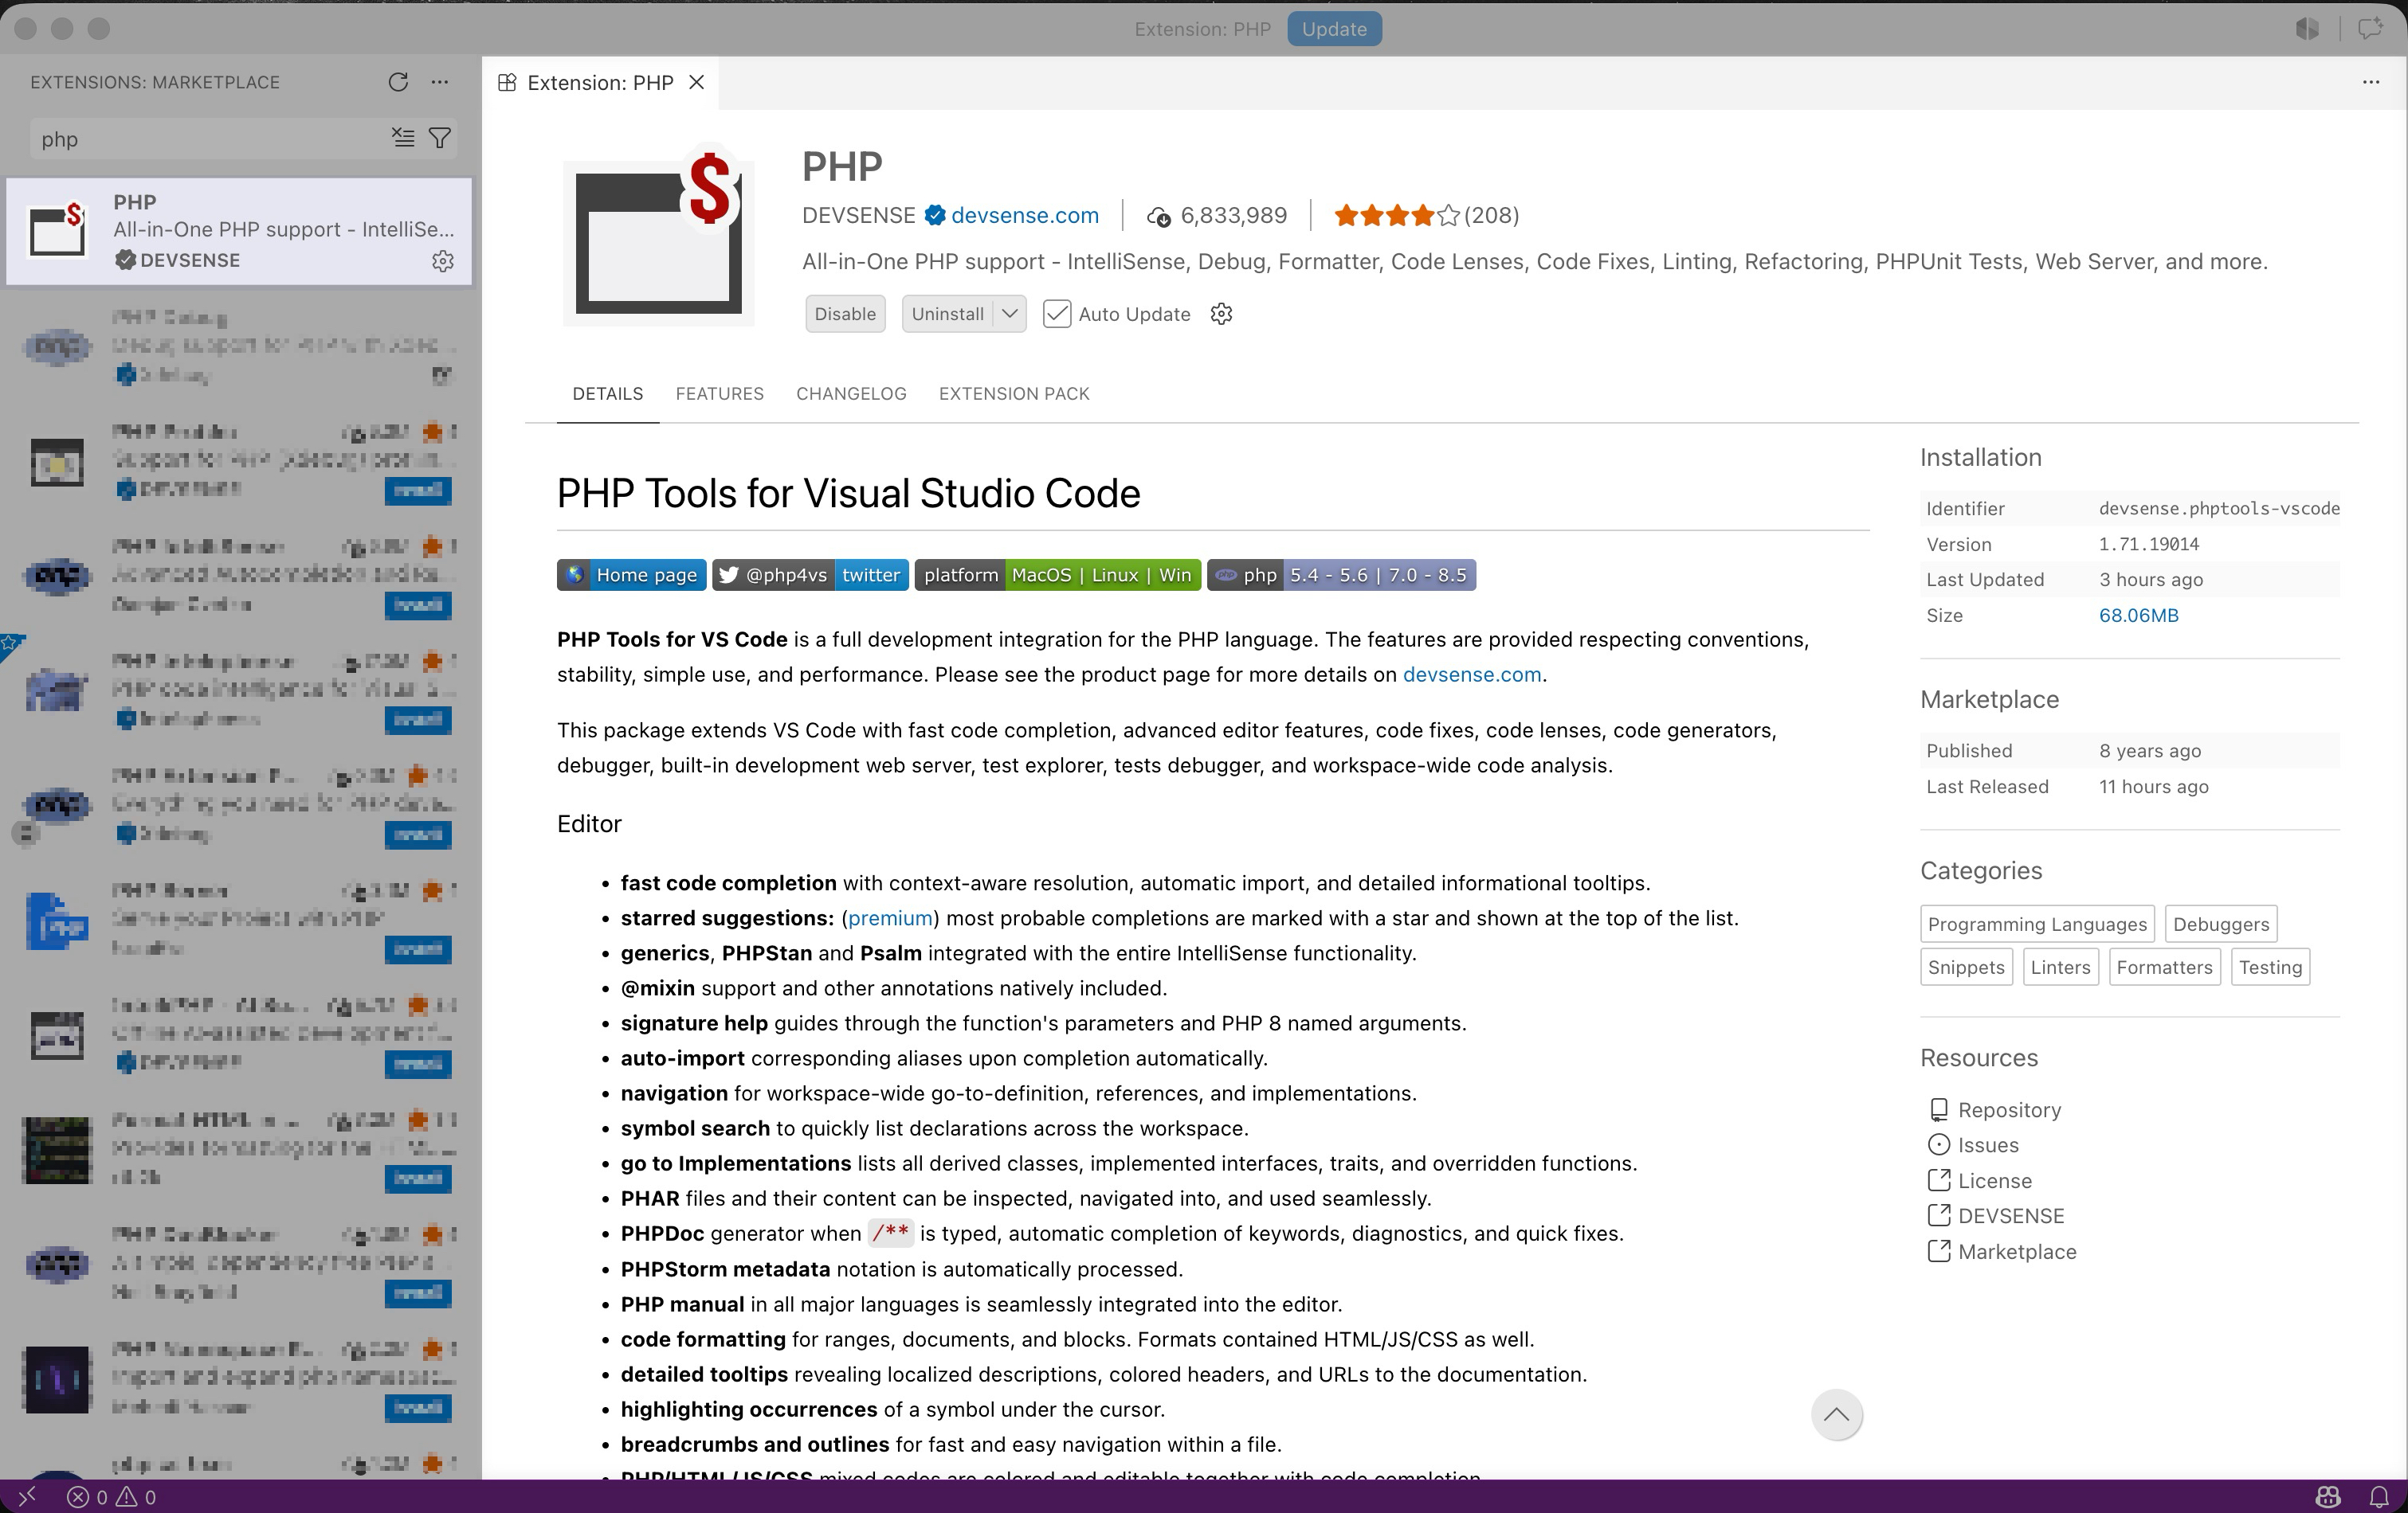Open the Home page badge

point(632,575)
